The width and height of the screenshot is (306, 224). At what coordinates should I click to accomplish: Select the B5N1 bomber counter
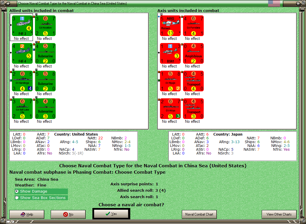[x=170, y=53]
